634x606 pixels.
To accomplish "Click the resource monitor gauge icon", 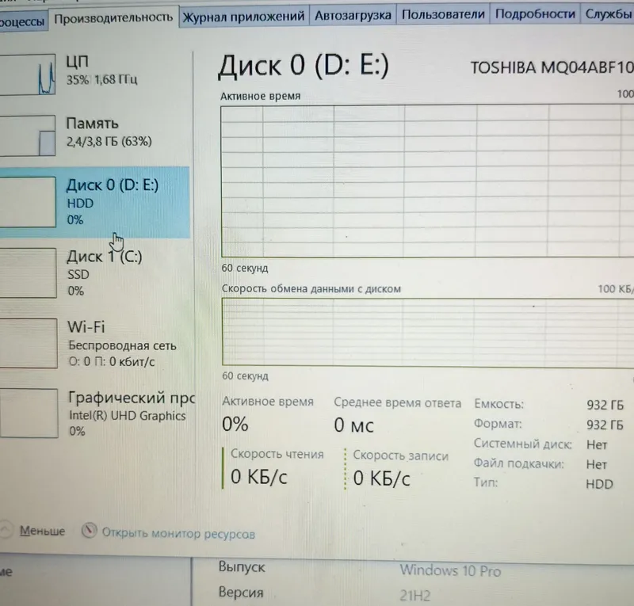I will (x=90, y=531).
